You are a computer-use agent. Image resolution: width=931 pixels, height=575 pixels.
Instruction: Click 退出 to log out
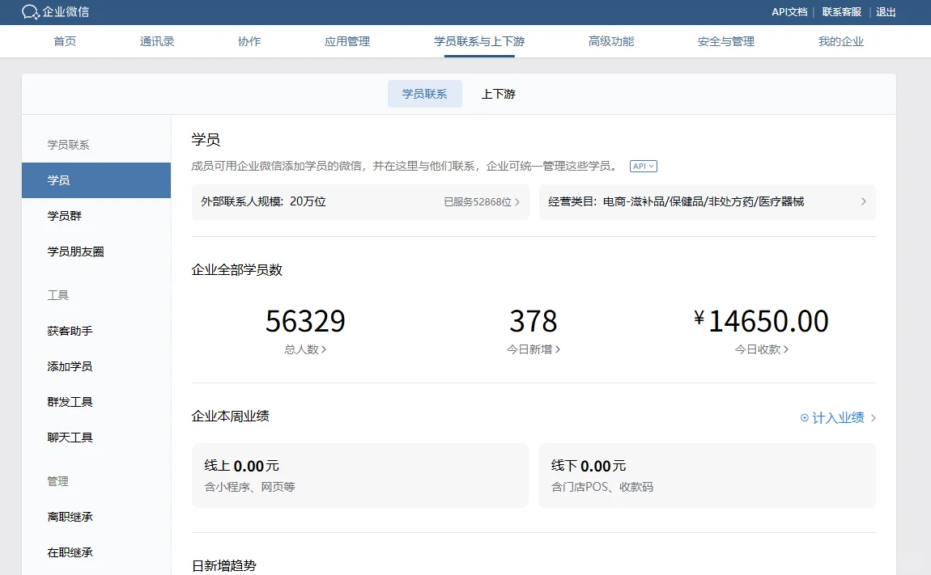pyautogui.click(x=886, y=12)
